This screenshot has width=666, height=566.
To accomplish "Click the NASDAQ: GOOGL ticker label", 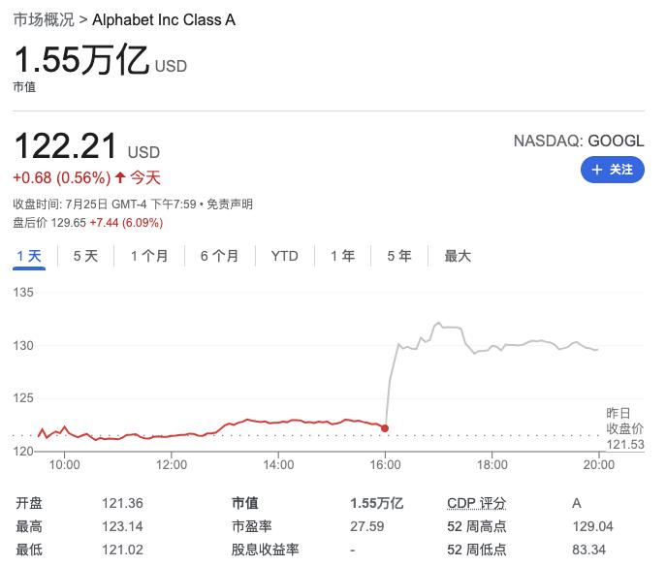I will click(x=578, y=141).
